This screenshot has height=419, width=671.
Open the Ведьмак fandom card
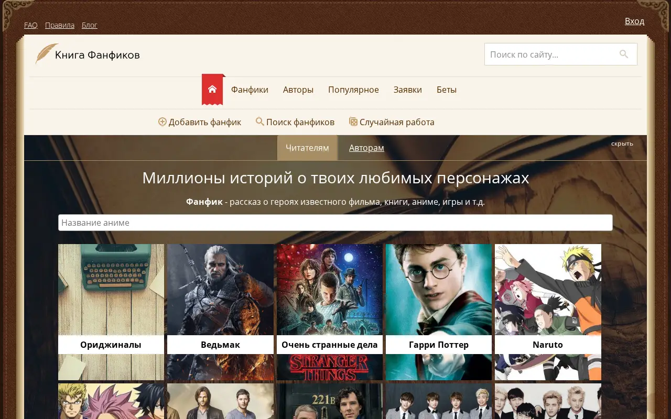point(220,312)
